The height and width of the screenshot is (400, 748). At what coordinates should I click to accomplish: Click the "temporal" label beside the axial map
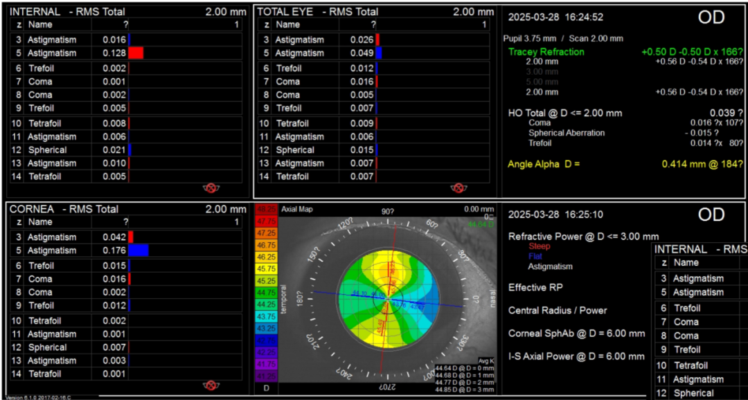click(x=283, y=299)
